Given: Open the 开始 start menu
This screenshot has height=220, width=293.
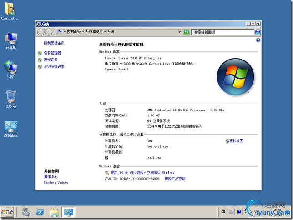Looking at the screenshot, I should tap(7, 212).
